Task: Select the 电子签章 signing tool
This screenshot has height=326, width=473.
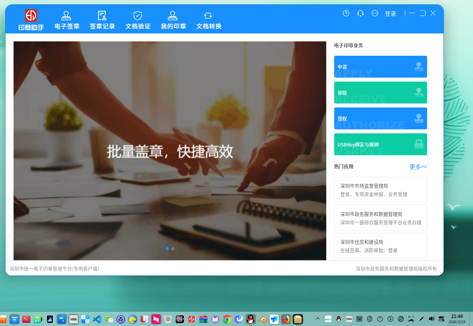Action: pyautogui.click(x=66, y=19)
